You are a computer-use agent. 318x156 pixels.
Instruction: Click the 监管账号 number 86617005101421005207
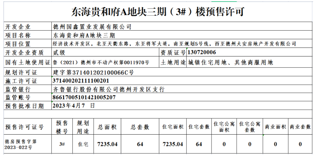pyautogui.click(x=84, y=98)
